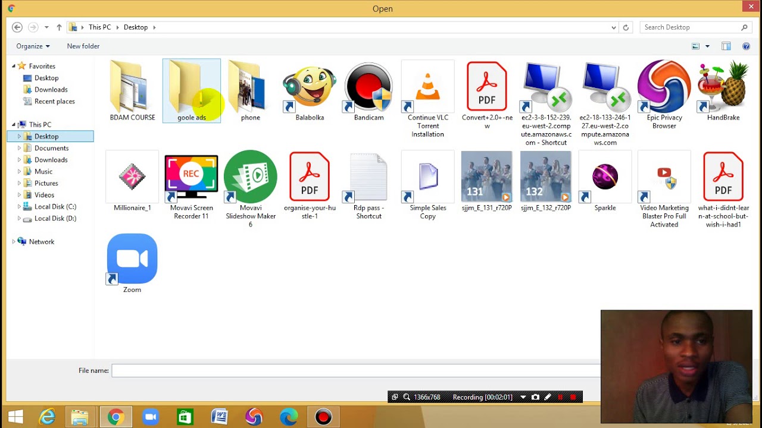The width and height of the screenshot is (762, 428).
Task: Open the view options dropdown arrow
Action: tap(707, 46)
